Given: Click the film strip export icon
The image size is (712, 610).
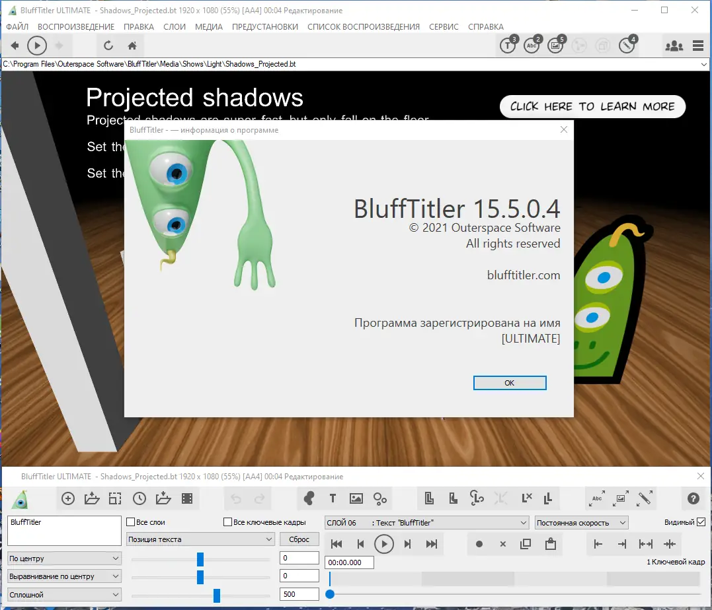Looking at the screenshot, I should (187, 498).
